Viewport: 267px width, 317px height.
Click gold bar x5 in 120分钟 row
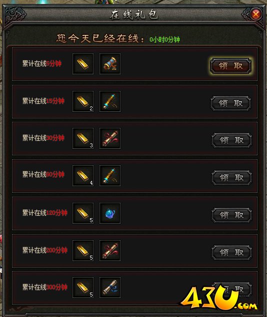[x=83, y=213]
